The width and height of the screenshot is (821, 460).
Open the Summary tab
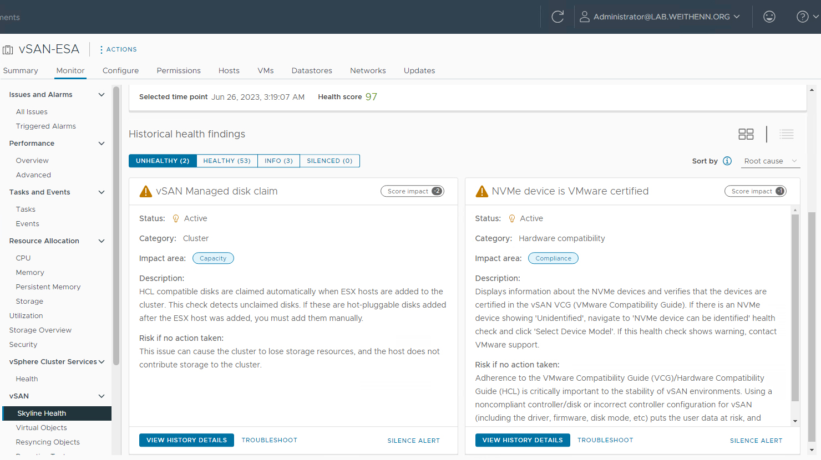21,70
